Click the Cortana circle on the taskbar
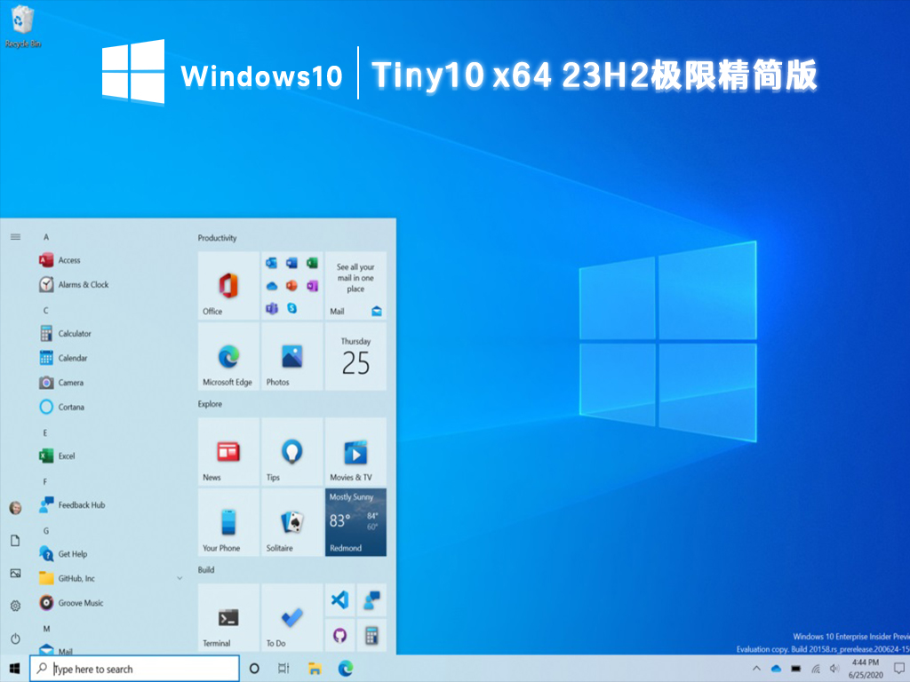The width and height of the screenshot is (910, 682). [253, 668]
